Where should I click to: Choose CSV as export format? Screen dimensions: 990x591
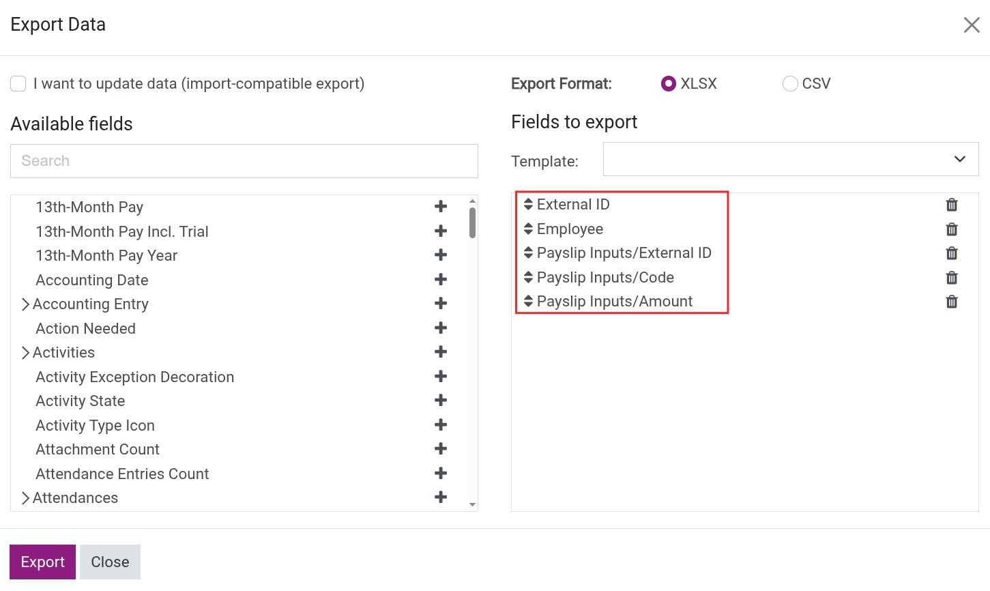click(x=790, y=83)
